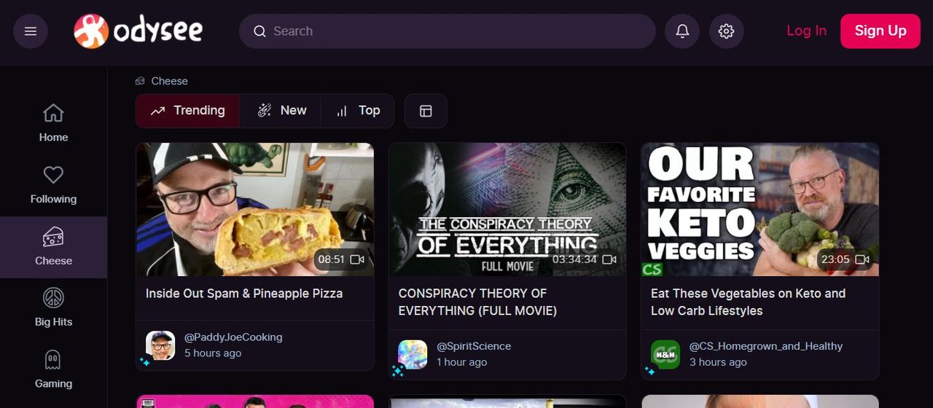Switch to the New tab
Viewport: 933px width, 408px height.
tap(281, 111)
